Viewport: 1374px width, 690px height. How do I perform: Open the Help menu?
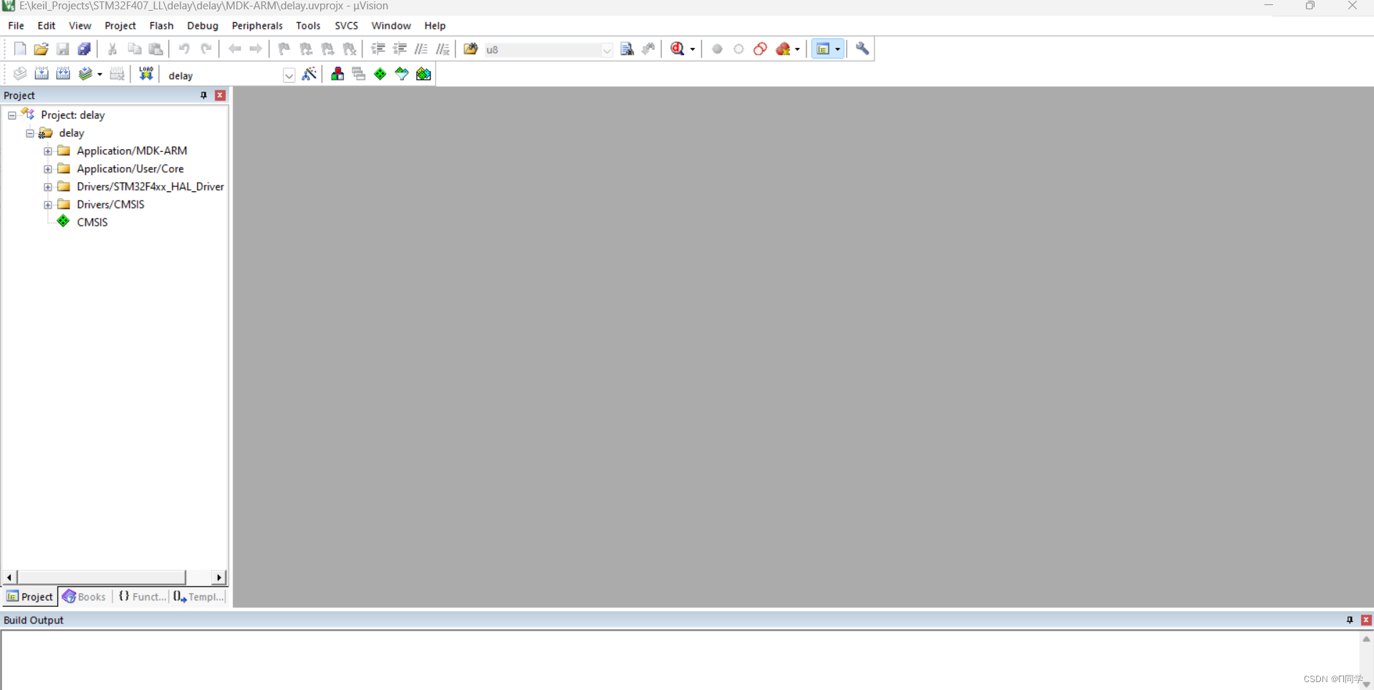pos(435,26)
